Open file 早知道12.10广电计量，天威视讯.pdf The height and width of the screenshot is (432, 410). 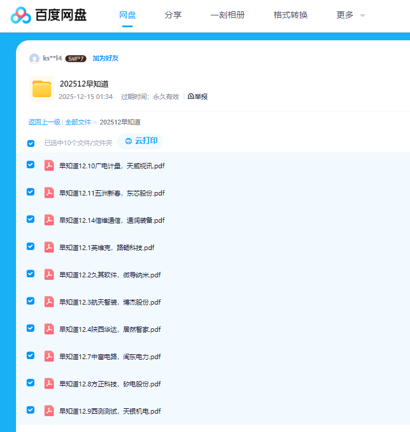point(112,166)
